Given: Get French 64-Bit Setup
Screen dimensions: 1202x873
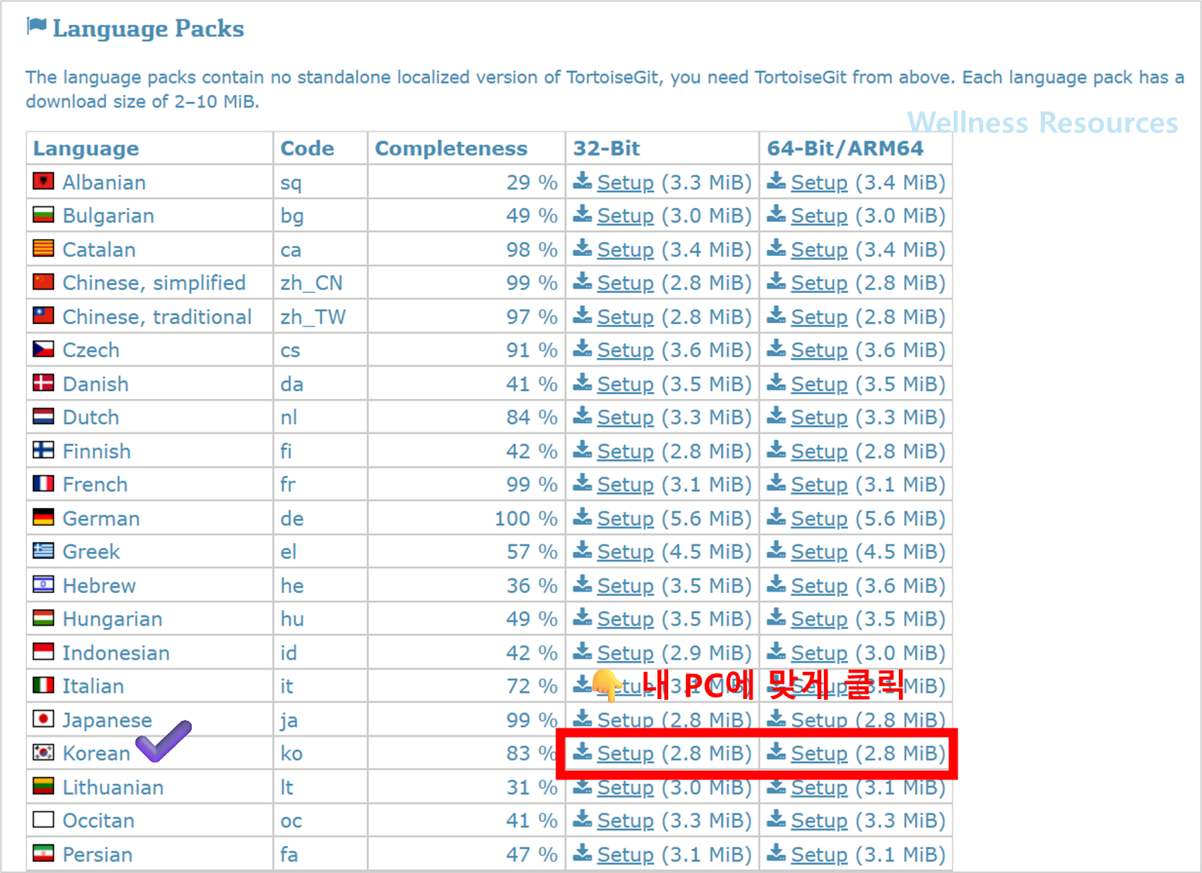Looking at the screenshot, I should (819, 485).
